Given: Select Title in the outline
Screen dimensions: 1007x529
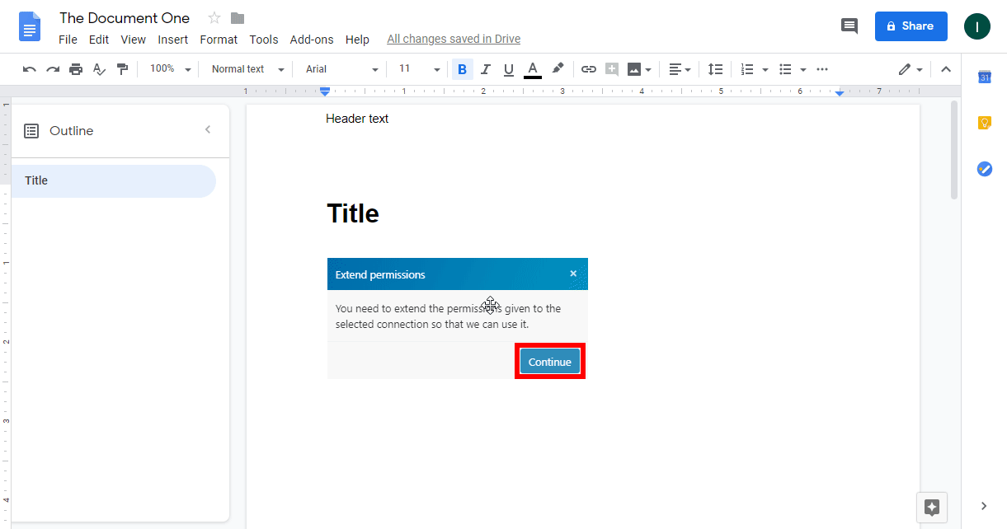Looking at the screenshot, I should click(x=113, y=181).
